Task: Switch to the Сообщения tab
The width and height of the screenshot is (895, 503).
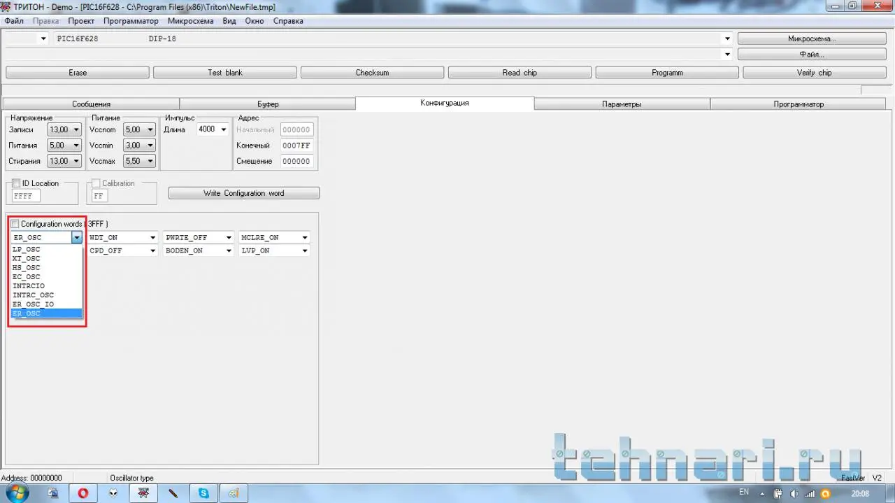Action: click(x=91, y=104)
